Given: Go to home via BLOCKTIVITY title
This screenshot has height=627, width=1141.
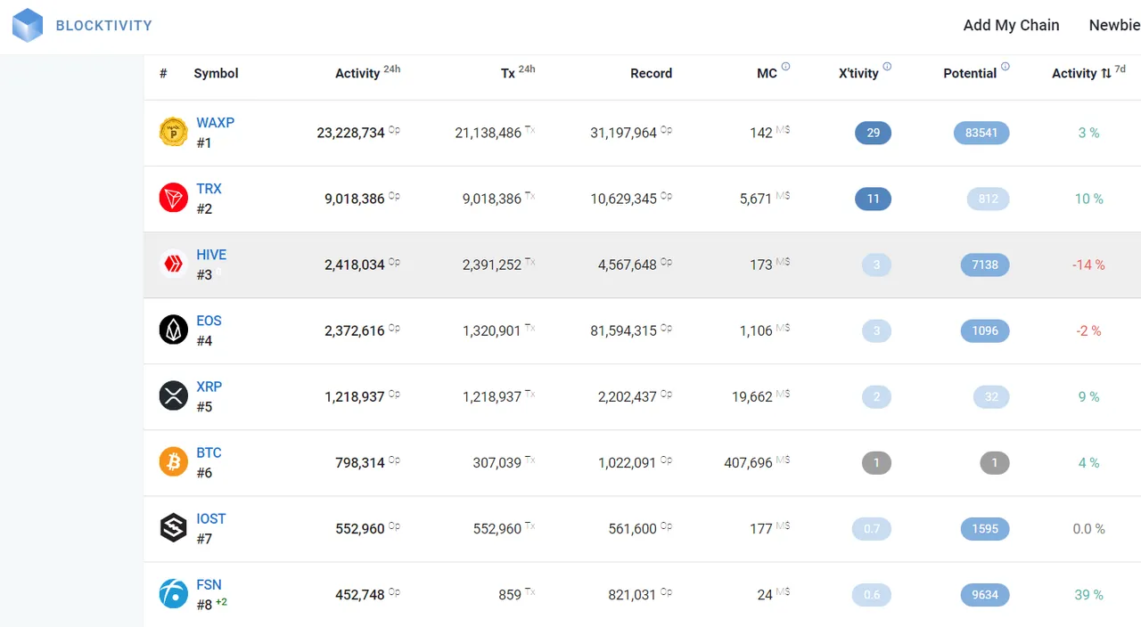Looking at the screenshot, I should tap(104, 26).
